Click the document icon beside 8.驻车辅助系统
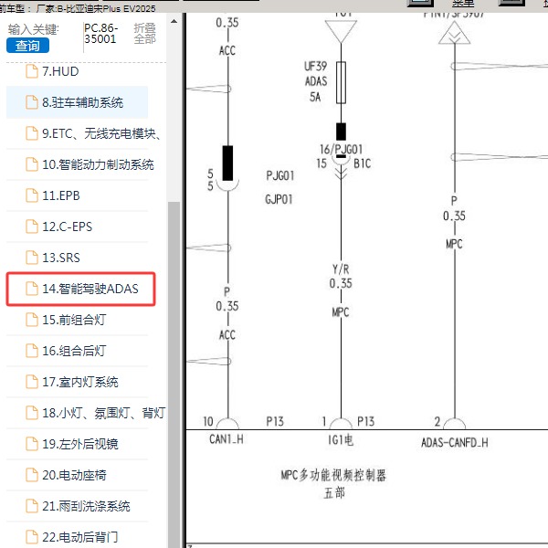 32,102
